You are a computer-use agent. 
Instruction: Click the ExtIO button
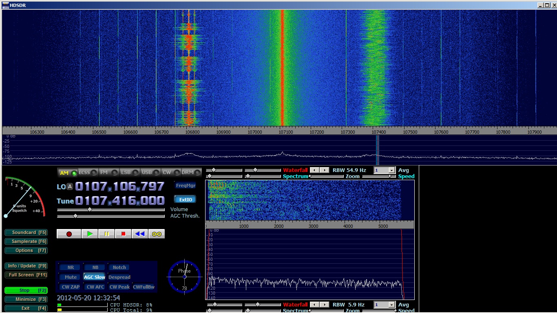(185, 200)
